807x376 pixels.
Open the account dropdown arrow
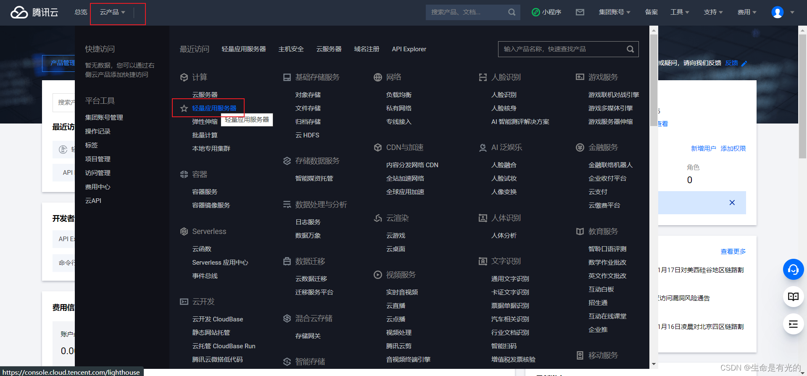(792, 12)
